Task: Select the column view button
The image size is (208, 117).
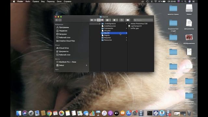Action: click(99, 20)
